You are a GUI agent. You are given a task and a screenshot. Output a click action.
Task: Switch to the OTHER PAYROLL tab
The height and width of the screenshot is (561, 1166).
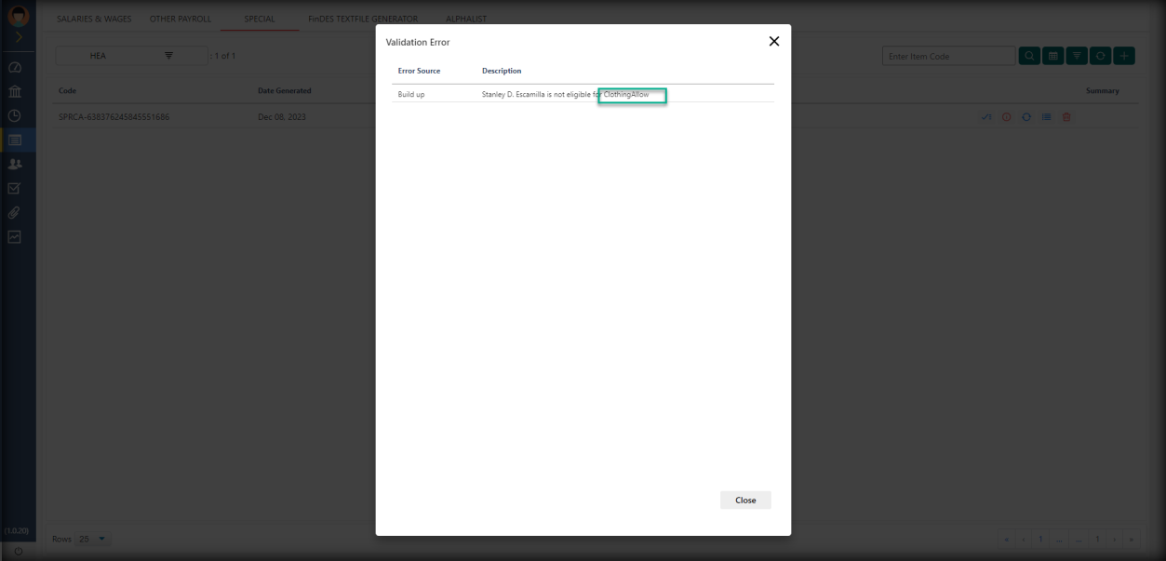(181, 19)
